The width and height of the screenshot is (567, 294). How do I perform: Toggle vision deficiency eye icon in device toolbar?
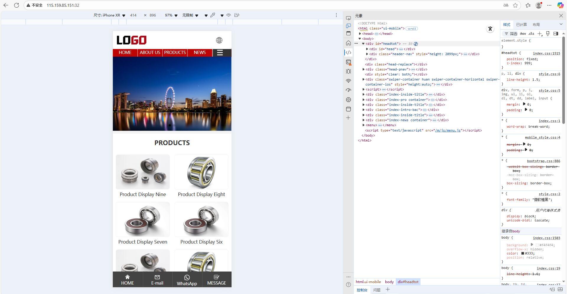pos(229,15)
